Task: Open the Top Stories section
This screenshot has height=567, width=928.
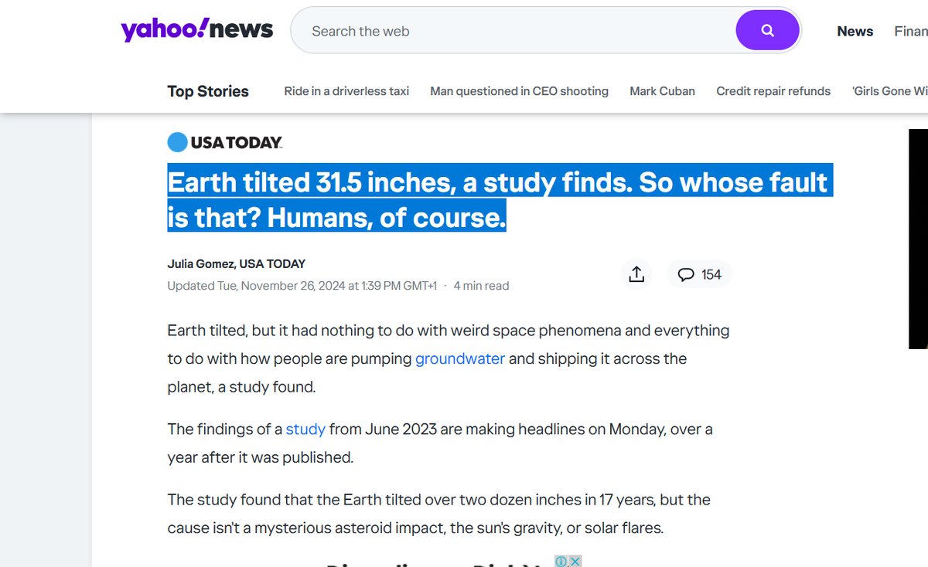Action: coord(208,91)
